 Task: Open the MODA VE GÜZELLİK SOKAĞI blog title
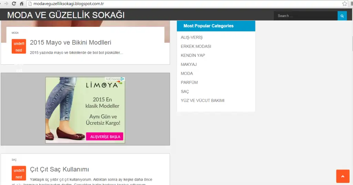[x=66, y=15]
